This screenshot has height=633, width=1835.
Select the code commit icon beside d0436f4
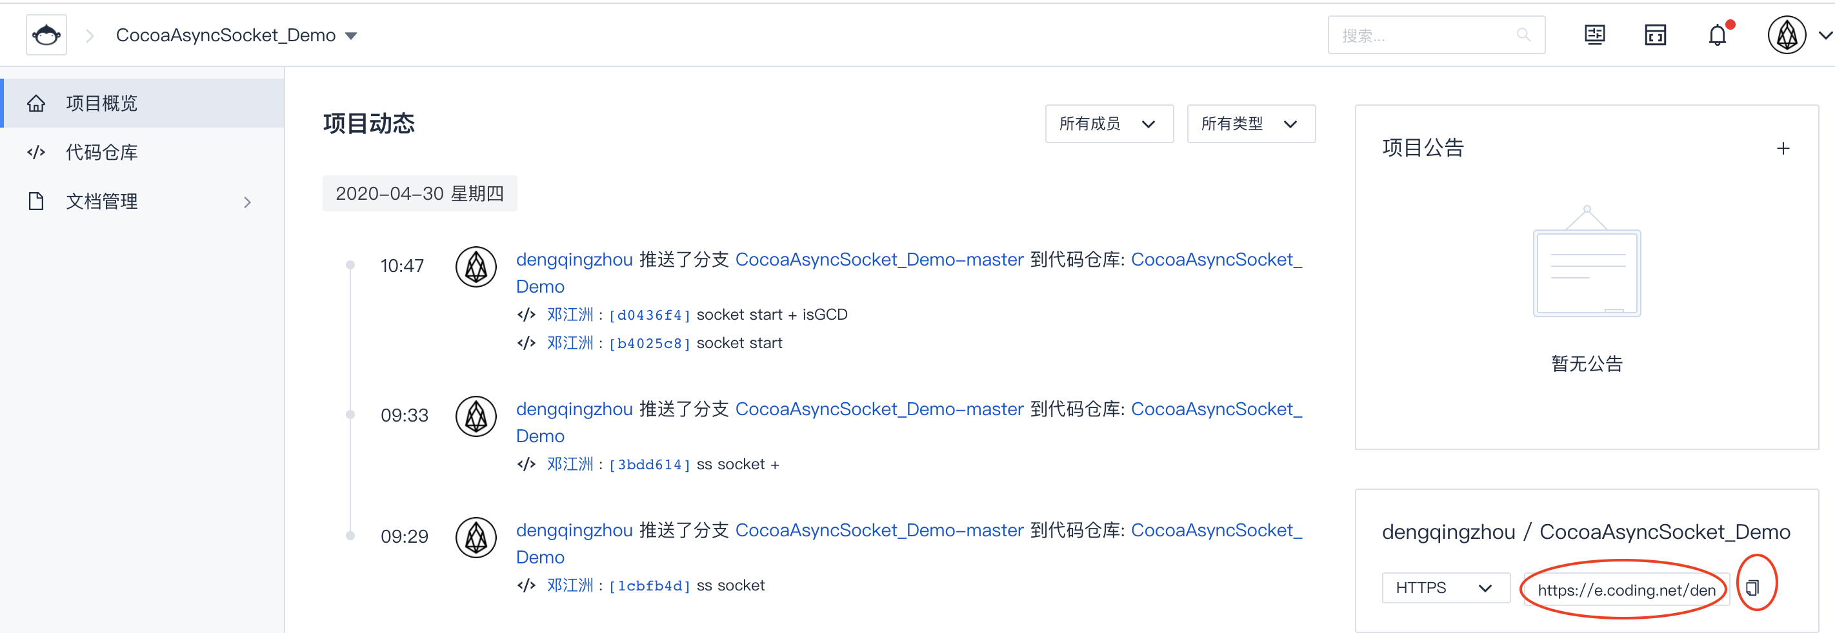(527, 314)
